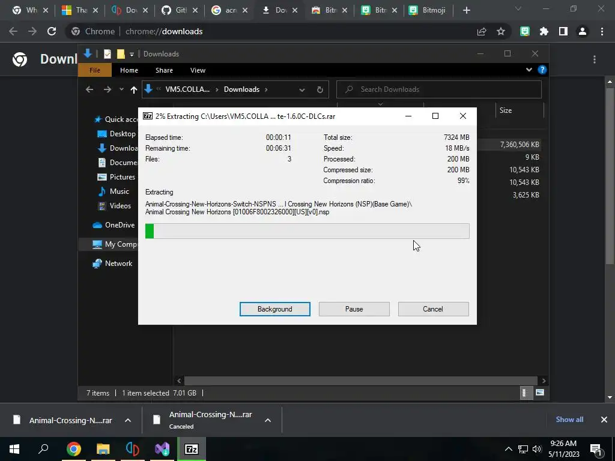Go back in Explorer navigation
The height and width of the screenshot is (461, 615).
pos(89,90)
